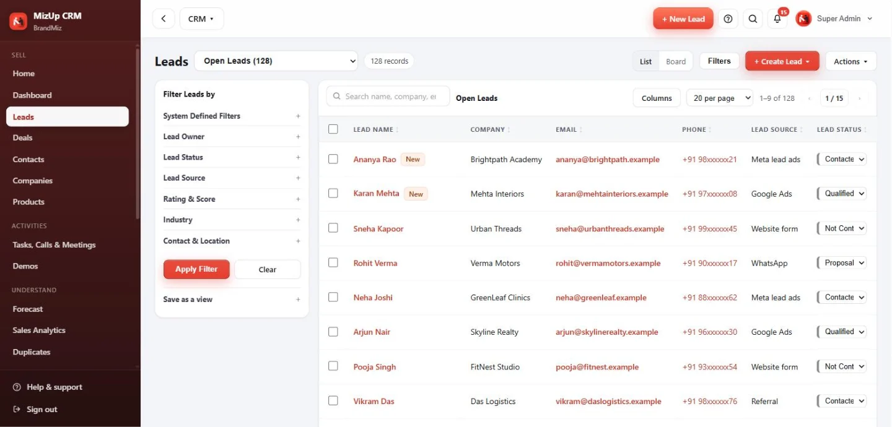Click the Filters button

(x=719, y=61)
